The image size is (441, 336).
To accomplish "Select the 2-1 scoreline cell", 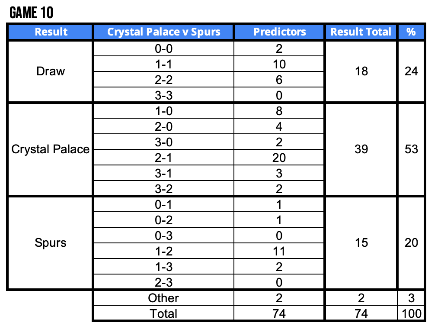I will pos(163,158).
